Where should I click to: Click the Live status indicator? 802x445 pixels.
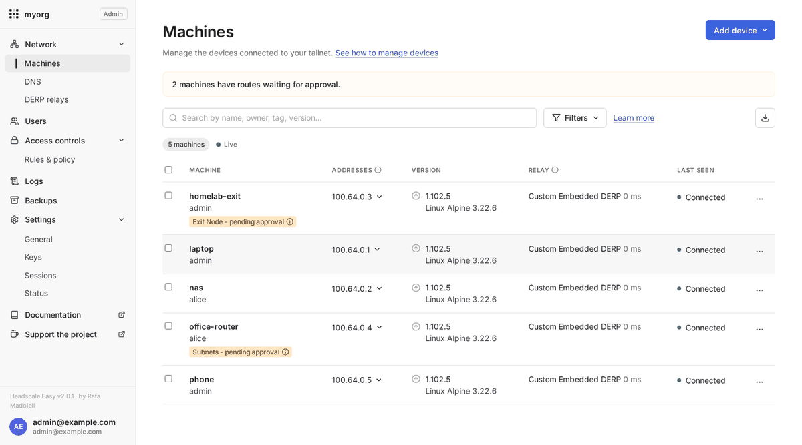pos(227,145)
